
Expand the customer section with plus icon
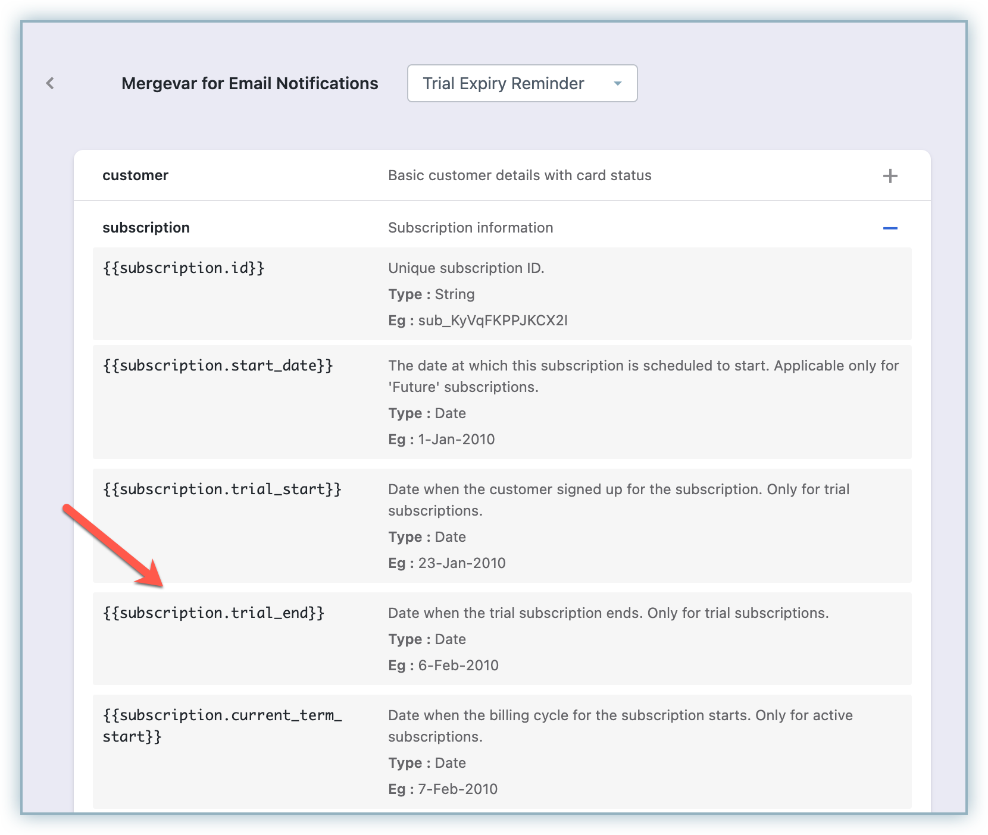click(x=890, y=176)
